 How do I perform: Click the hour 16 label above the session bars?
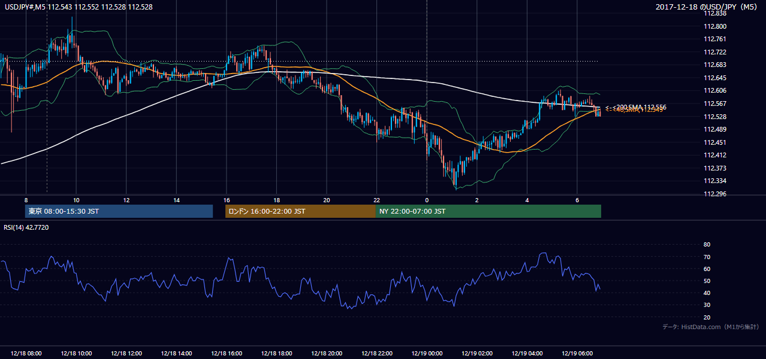[x=227, y=200]
